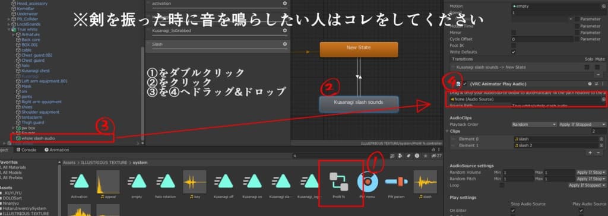Toggle On Enter Stop Audio Source checkbox

(514, 211)
